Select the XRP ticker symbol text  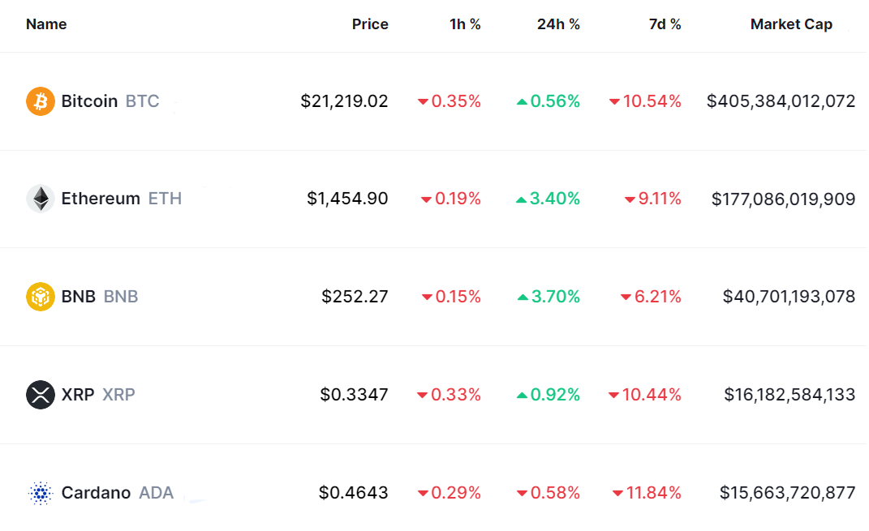(118, 395)
